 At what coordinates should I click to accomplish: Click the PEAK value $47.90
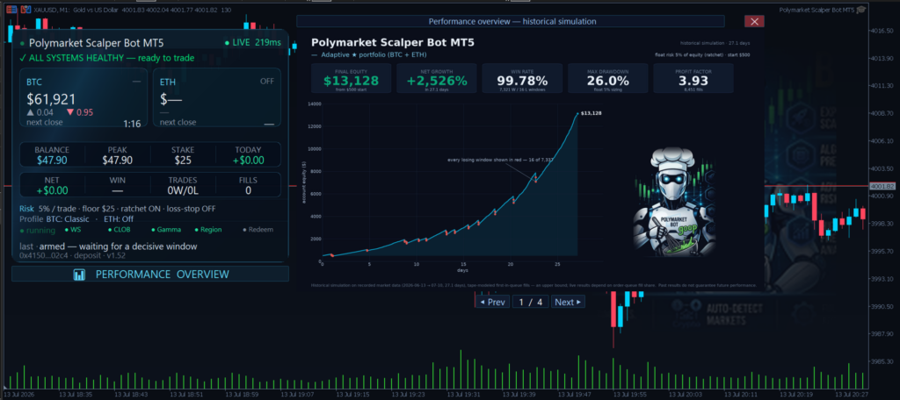coord(117,160)
